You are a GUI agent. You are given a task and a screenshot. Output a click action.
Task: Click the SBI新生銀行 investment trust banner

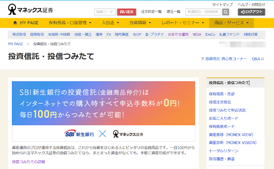pyautogui.click(x=104, y=103)
